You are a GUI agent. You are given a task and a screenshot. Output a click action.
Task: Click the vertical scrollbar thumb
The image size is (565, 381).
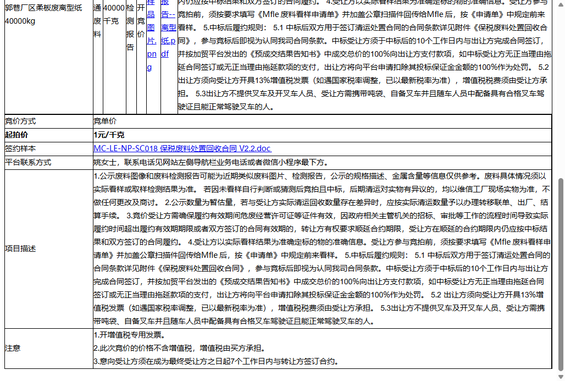(560, 274)
